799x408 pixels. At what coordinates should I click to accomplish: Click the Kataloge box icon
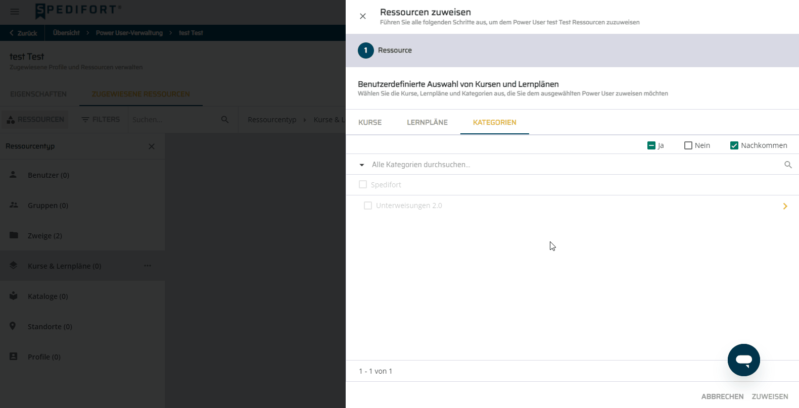pyautogui.click(x=14, y=295)
